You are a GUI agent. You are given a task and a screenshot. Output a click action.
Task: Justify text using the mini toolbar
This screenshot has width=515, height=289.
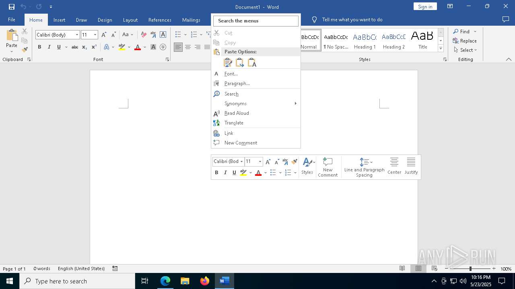(x=411, y=166)
